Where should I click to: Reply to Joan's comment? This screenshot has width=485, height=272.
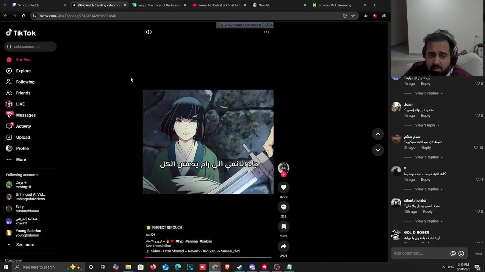[426, 116]
